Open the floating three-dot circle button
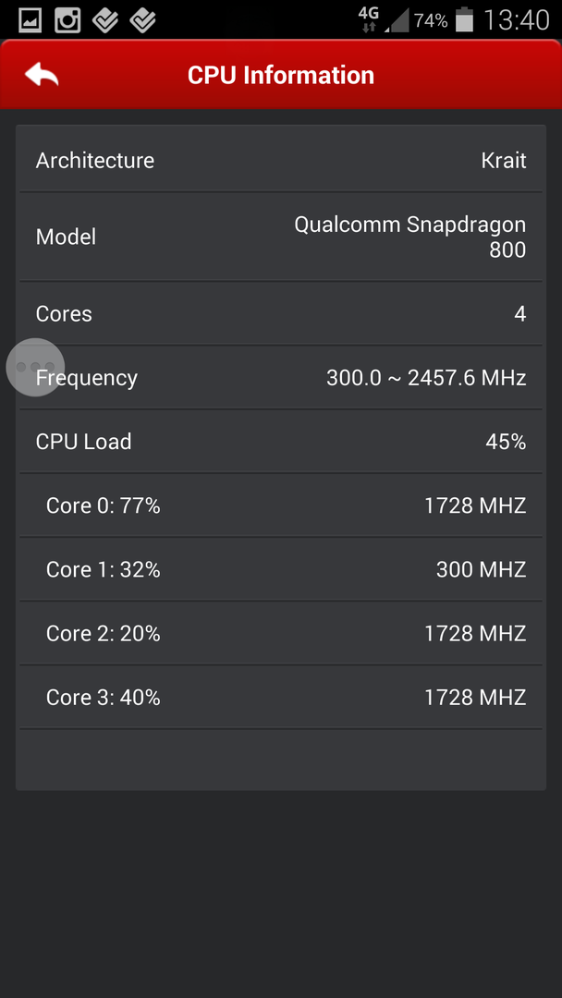This screenshot has width=562, height=998. coord(35,367)
